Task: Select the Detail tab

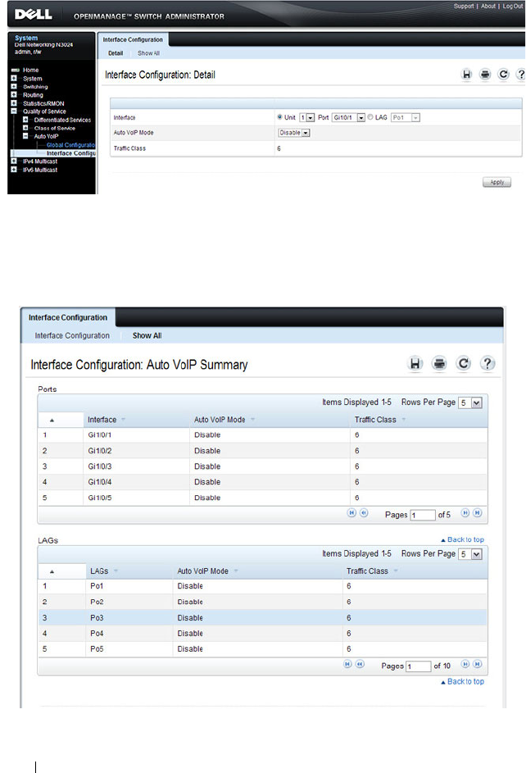Action: click(116, 53)
